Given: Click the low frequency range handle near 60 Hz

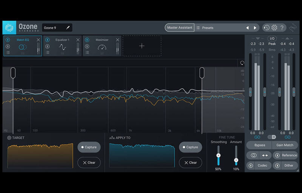Looking at the screenshot, I should (x=13, y=73).
